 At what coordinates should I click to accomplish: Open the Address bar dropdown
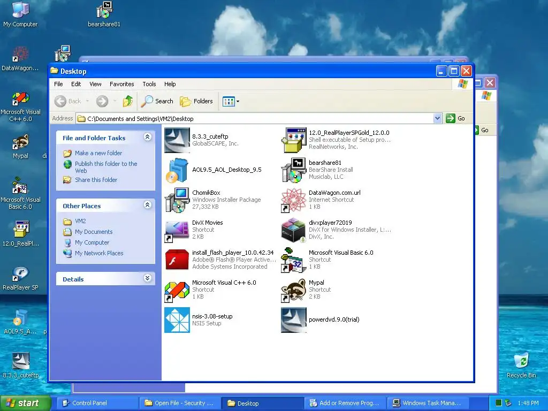click(x=437, y=118)
